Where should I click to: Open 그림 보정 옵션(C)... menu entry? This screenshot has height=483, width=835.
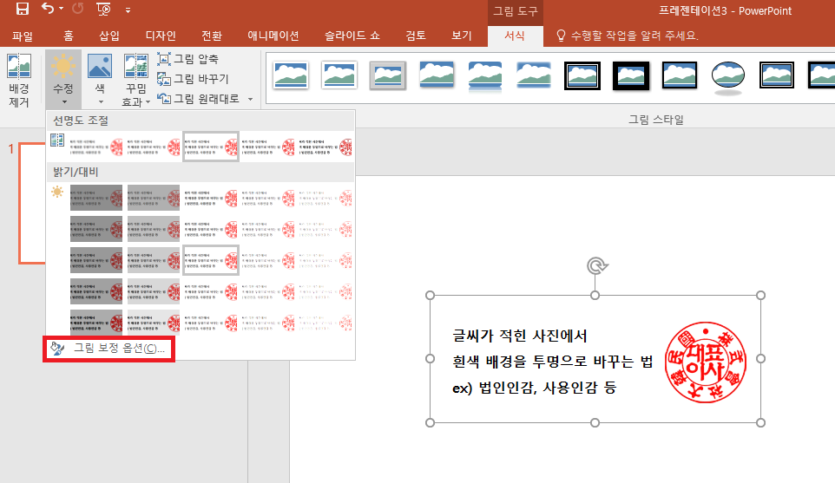click(109, 349)
